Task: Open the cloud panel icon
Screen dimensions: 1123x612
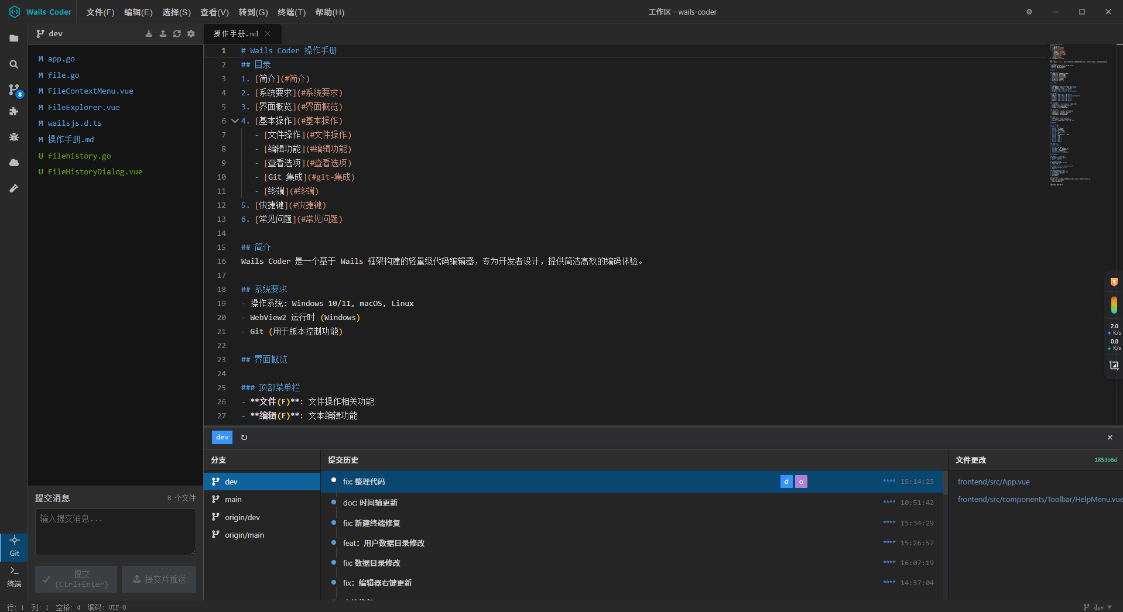Action: click(x=14, y=163)
